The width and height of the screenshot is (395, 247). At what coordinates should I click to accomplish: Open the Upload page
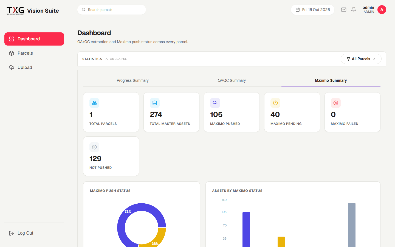click(34, 68)
